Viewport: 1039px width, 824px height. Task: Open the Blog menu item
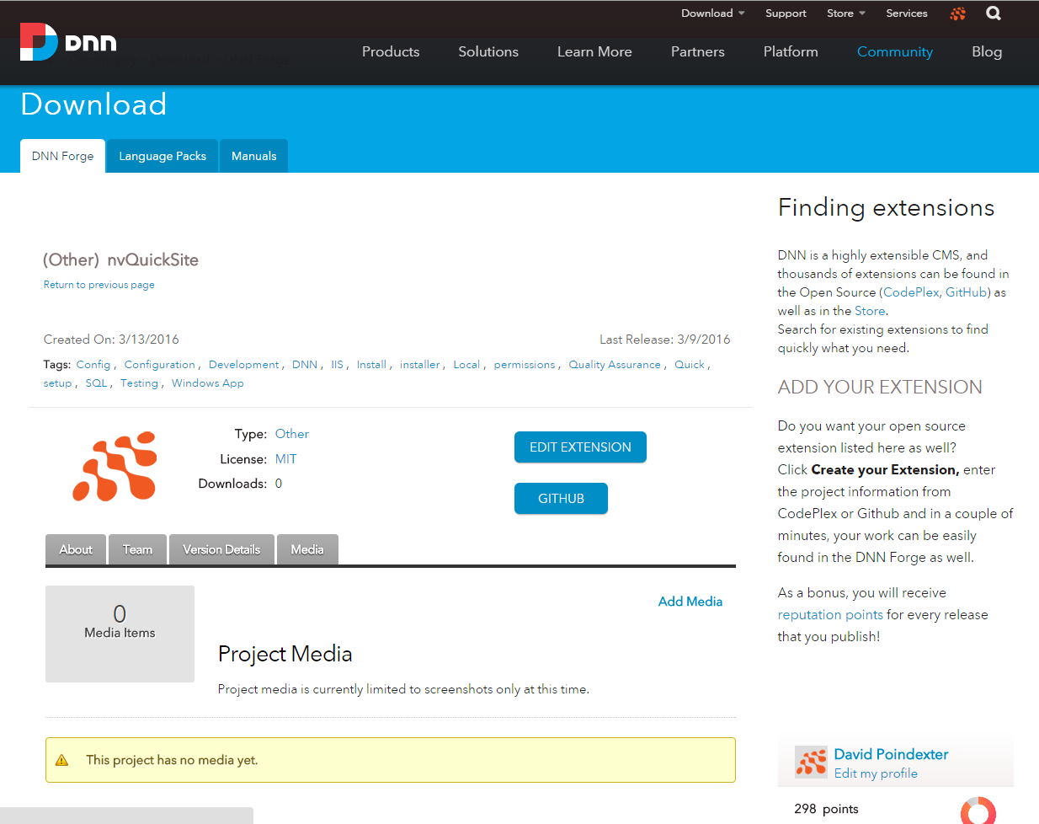tap(987, 51)
